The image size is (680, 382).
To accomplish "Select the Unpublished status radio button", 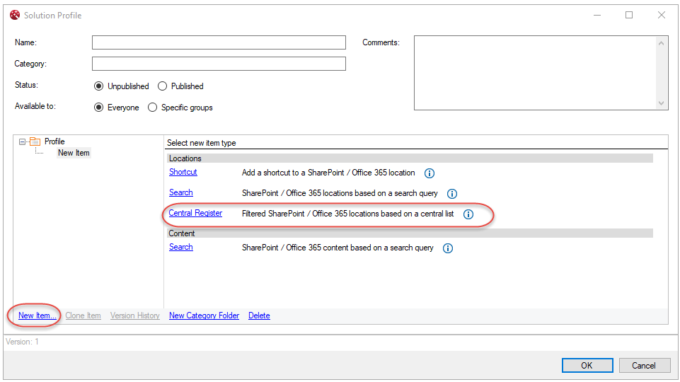I will coord(99,86).
